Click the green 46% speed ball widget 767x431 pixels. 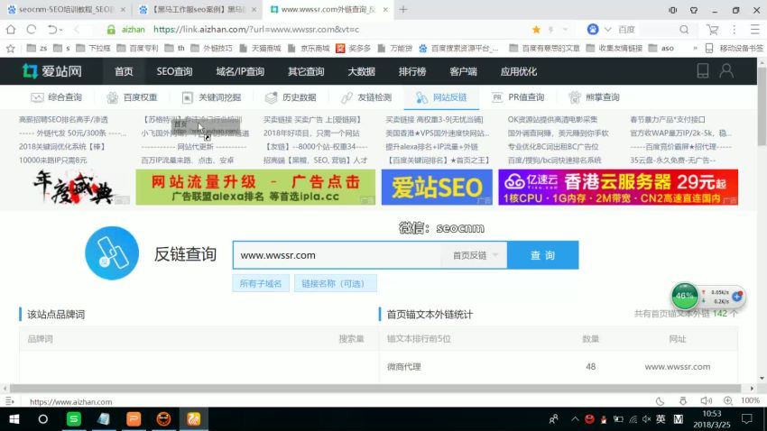(684, 296)
